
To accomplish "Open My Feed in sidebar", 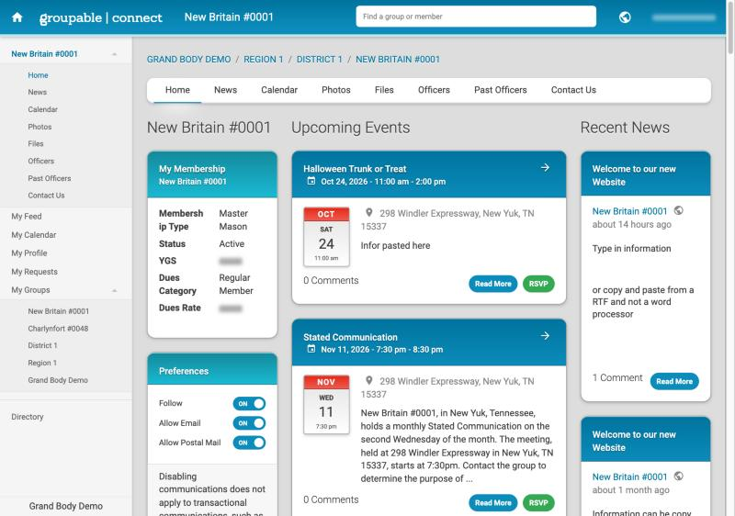I will coord(27,217).
